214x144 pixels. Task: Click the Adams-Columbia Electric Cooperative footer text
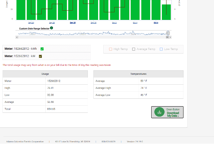[x=25, y=142]
